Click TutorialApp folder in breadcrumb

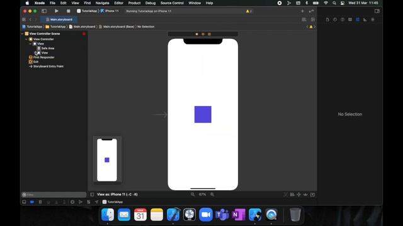tap(55, 26)
